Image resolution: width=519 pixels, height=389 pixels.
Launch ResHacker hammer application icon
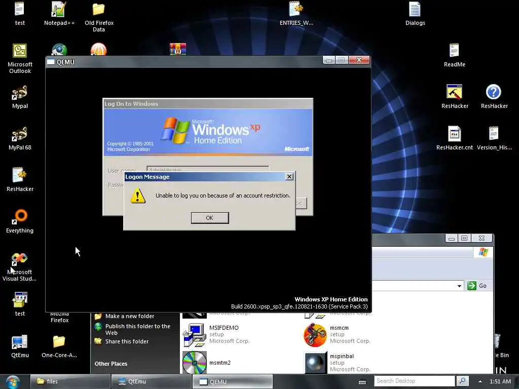455,96
